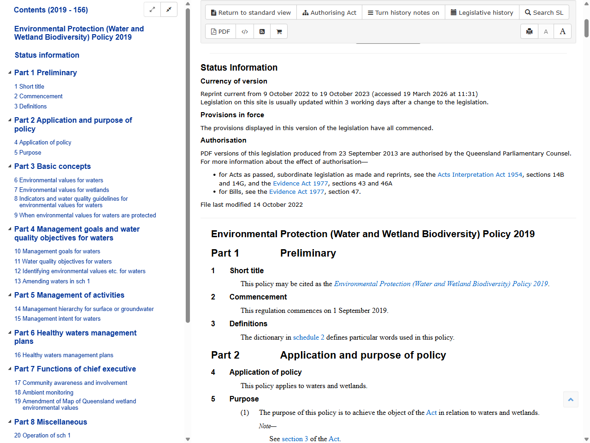
Task: Open Legislative history
Action: pyautogui.click(x=482, y=12)
